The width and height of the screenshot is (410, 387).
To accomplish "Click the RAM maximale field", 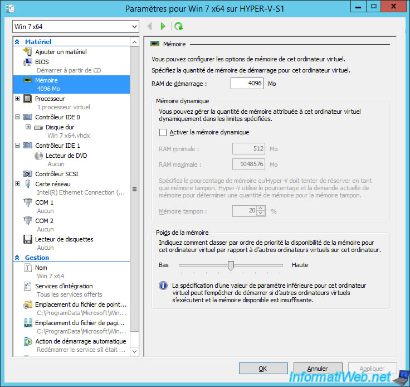I will (x=248, y=164).
